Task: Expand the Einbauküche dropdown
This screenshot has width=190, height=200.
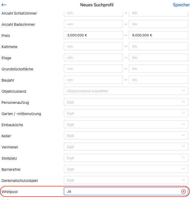Action: click(x=126, y=124)
